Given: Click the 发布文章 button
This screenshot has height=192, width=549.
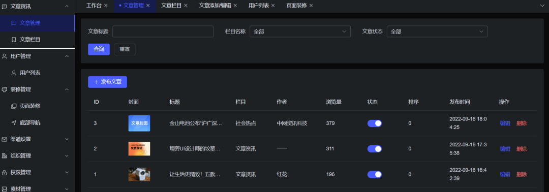Looking at the screenshot, I should click(107, 82).
